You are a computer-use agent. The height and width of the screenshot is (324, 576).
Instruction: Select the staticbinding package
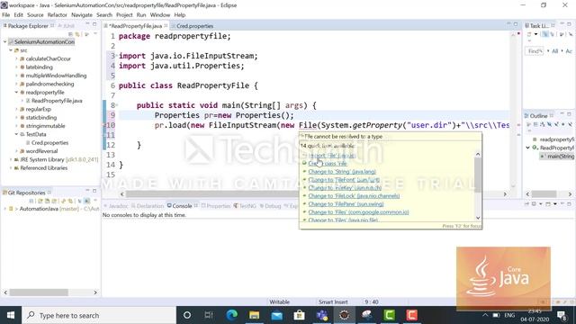click(40, 118)
